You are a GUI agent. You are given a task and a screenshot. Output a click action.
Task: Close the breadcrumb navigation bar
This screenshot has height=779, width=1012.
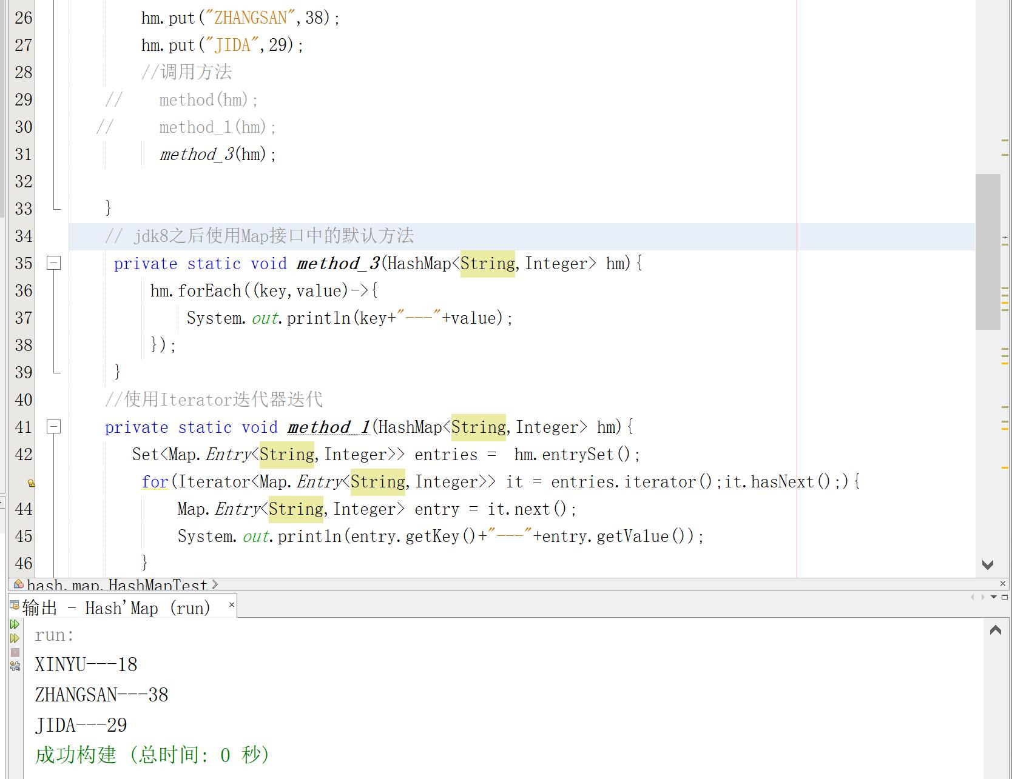[x=1002, y=583]
